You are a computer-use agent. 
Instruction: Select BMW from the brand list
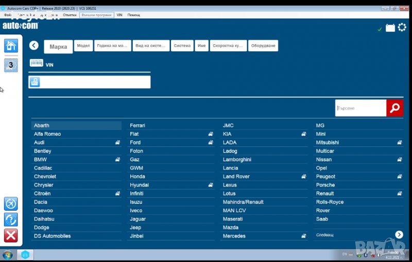click(x=40, y=159)
